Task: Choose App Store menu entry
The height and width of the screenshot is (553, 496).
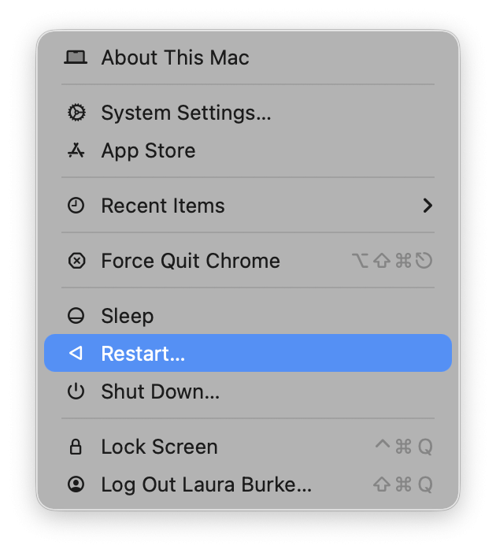Action: pyautogui.click(x=148, y=150)
